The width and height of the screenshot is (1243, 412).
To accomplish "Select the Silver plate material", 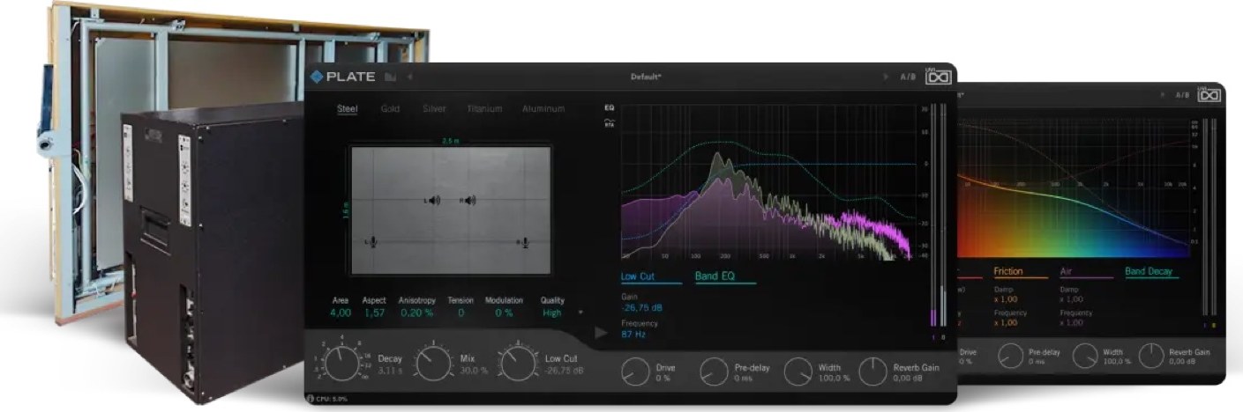I will point(434,109).
